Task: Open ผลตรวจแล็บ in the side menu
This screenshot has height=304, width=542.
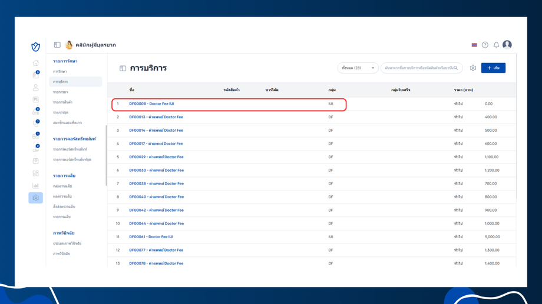Action: (x=62, y=196)
